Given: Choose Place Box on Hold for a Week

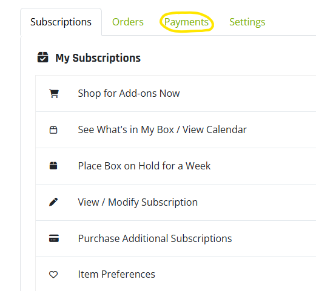Looking at the screenshot, I should coord(176,166).
